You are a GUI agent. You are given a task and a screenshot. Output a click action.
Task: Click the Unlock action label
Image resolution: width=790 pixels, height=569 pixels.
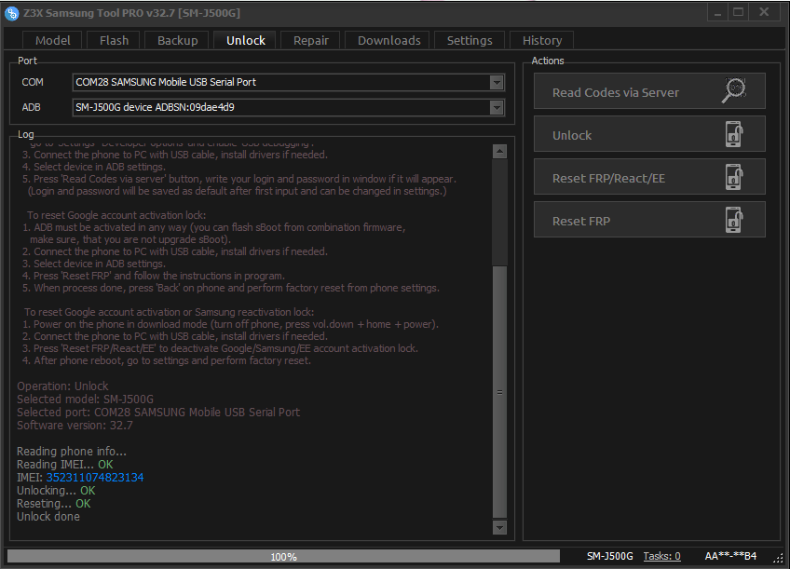pos(572,135)
